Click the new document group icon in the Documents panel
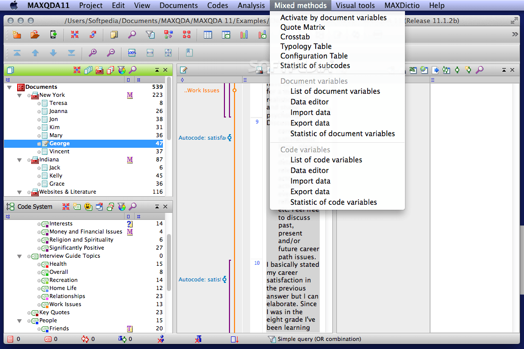 click(99, 70)
